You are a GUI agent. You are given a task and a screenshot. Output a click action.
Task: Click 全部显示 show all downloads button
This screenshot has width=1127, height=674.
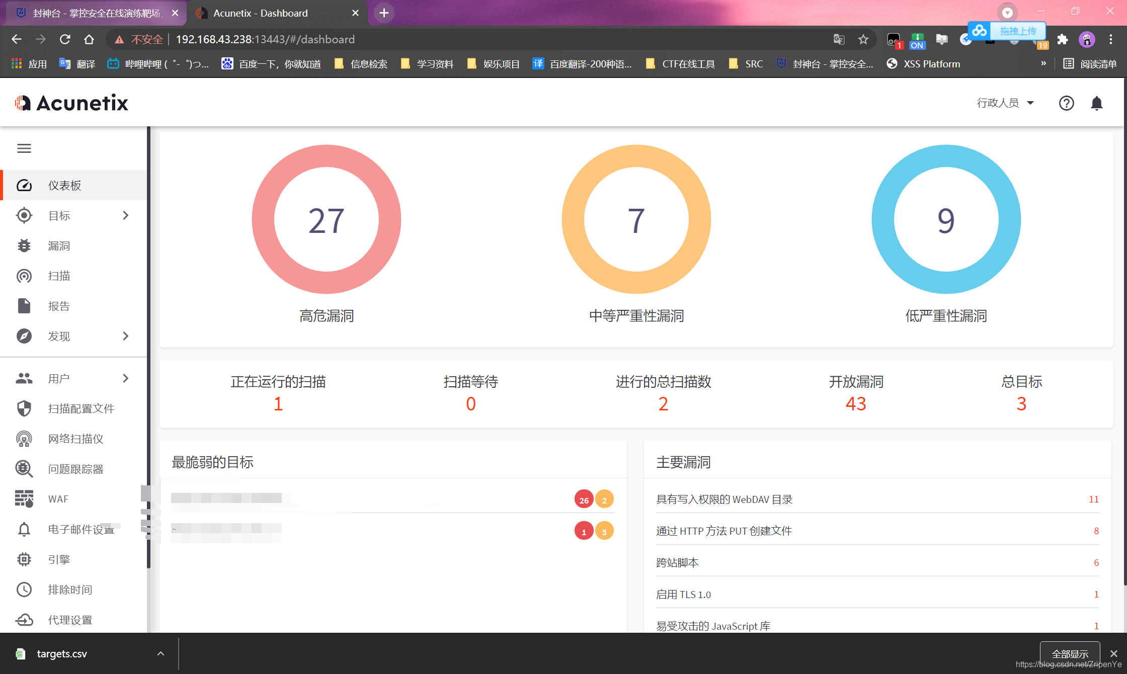point(1070,654)
